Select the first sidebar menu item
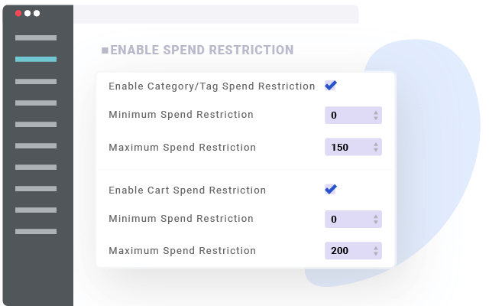 pos(36,37)
